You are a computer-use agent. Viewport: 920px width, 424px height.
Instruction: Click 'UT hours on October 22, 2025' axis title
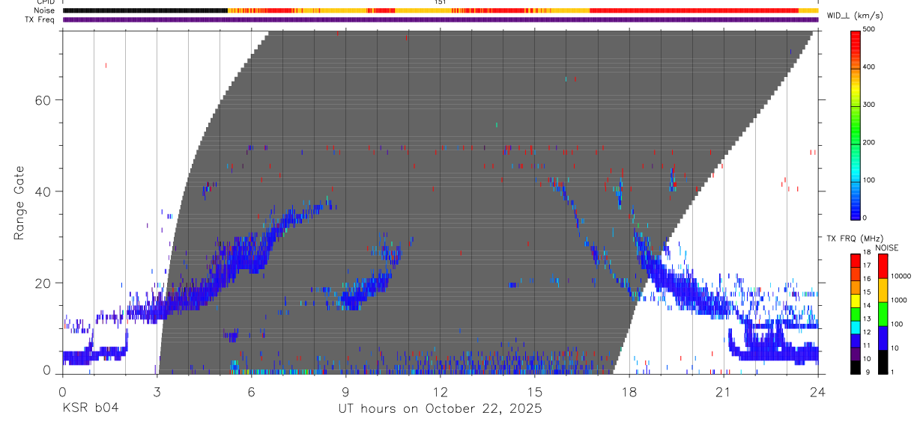coord(439,409)
